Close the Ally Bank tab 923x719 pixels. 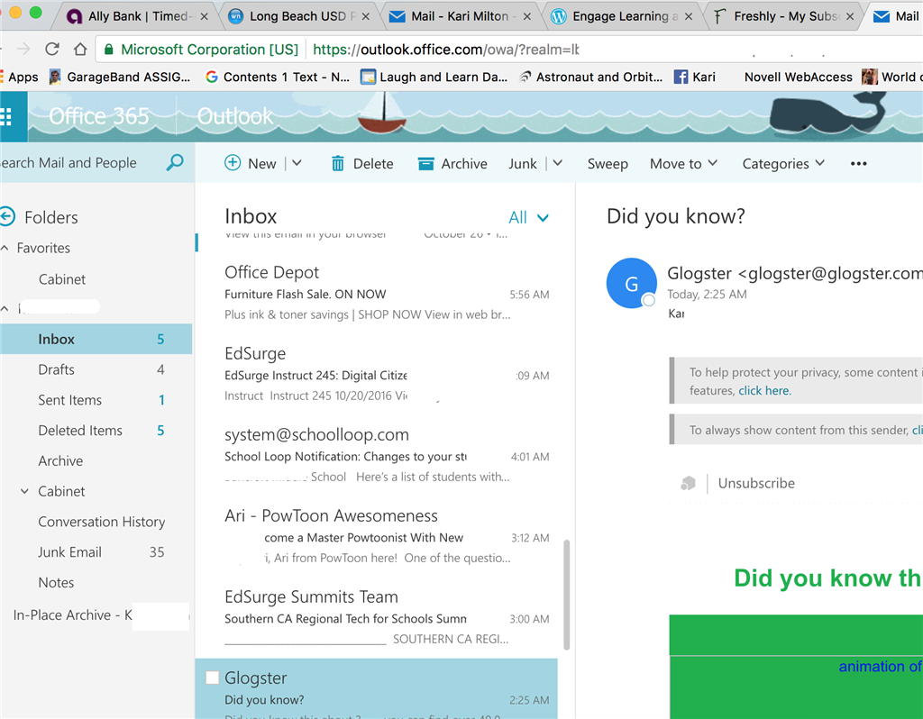tap(205, 16)
